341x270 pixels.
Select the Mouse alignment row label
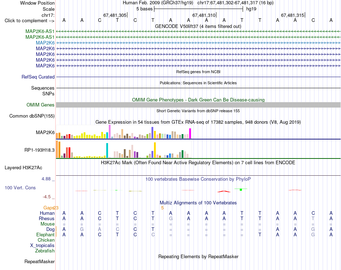click(x=47, y=224)
